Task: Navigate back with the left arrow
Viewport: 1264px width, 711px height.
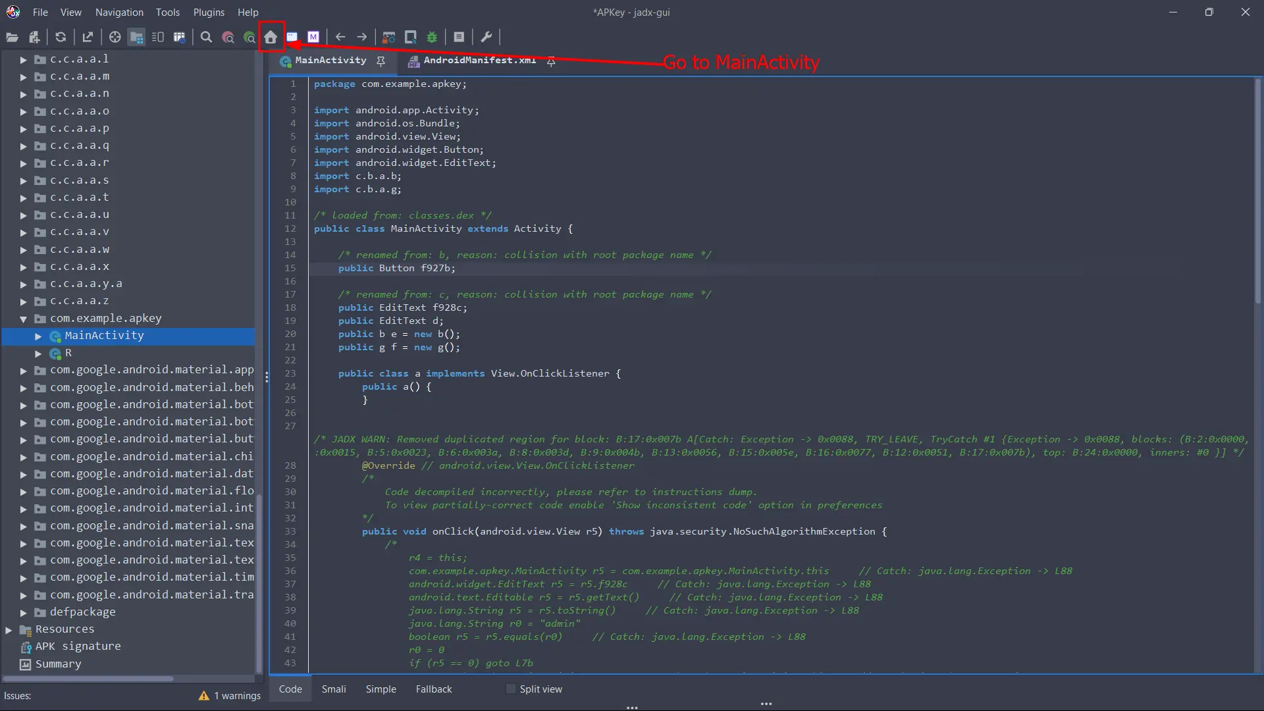Action: [x=340, y=38]
